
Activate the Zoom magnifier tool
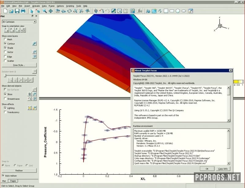(x=45, y=11)
